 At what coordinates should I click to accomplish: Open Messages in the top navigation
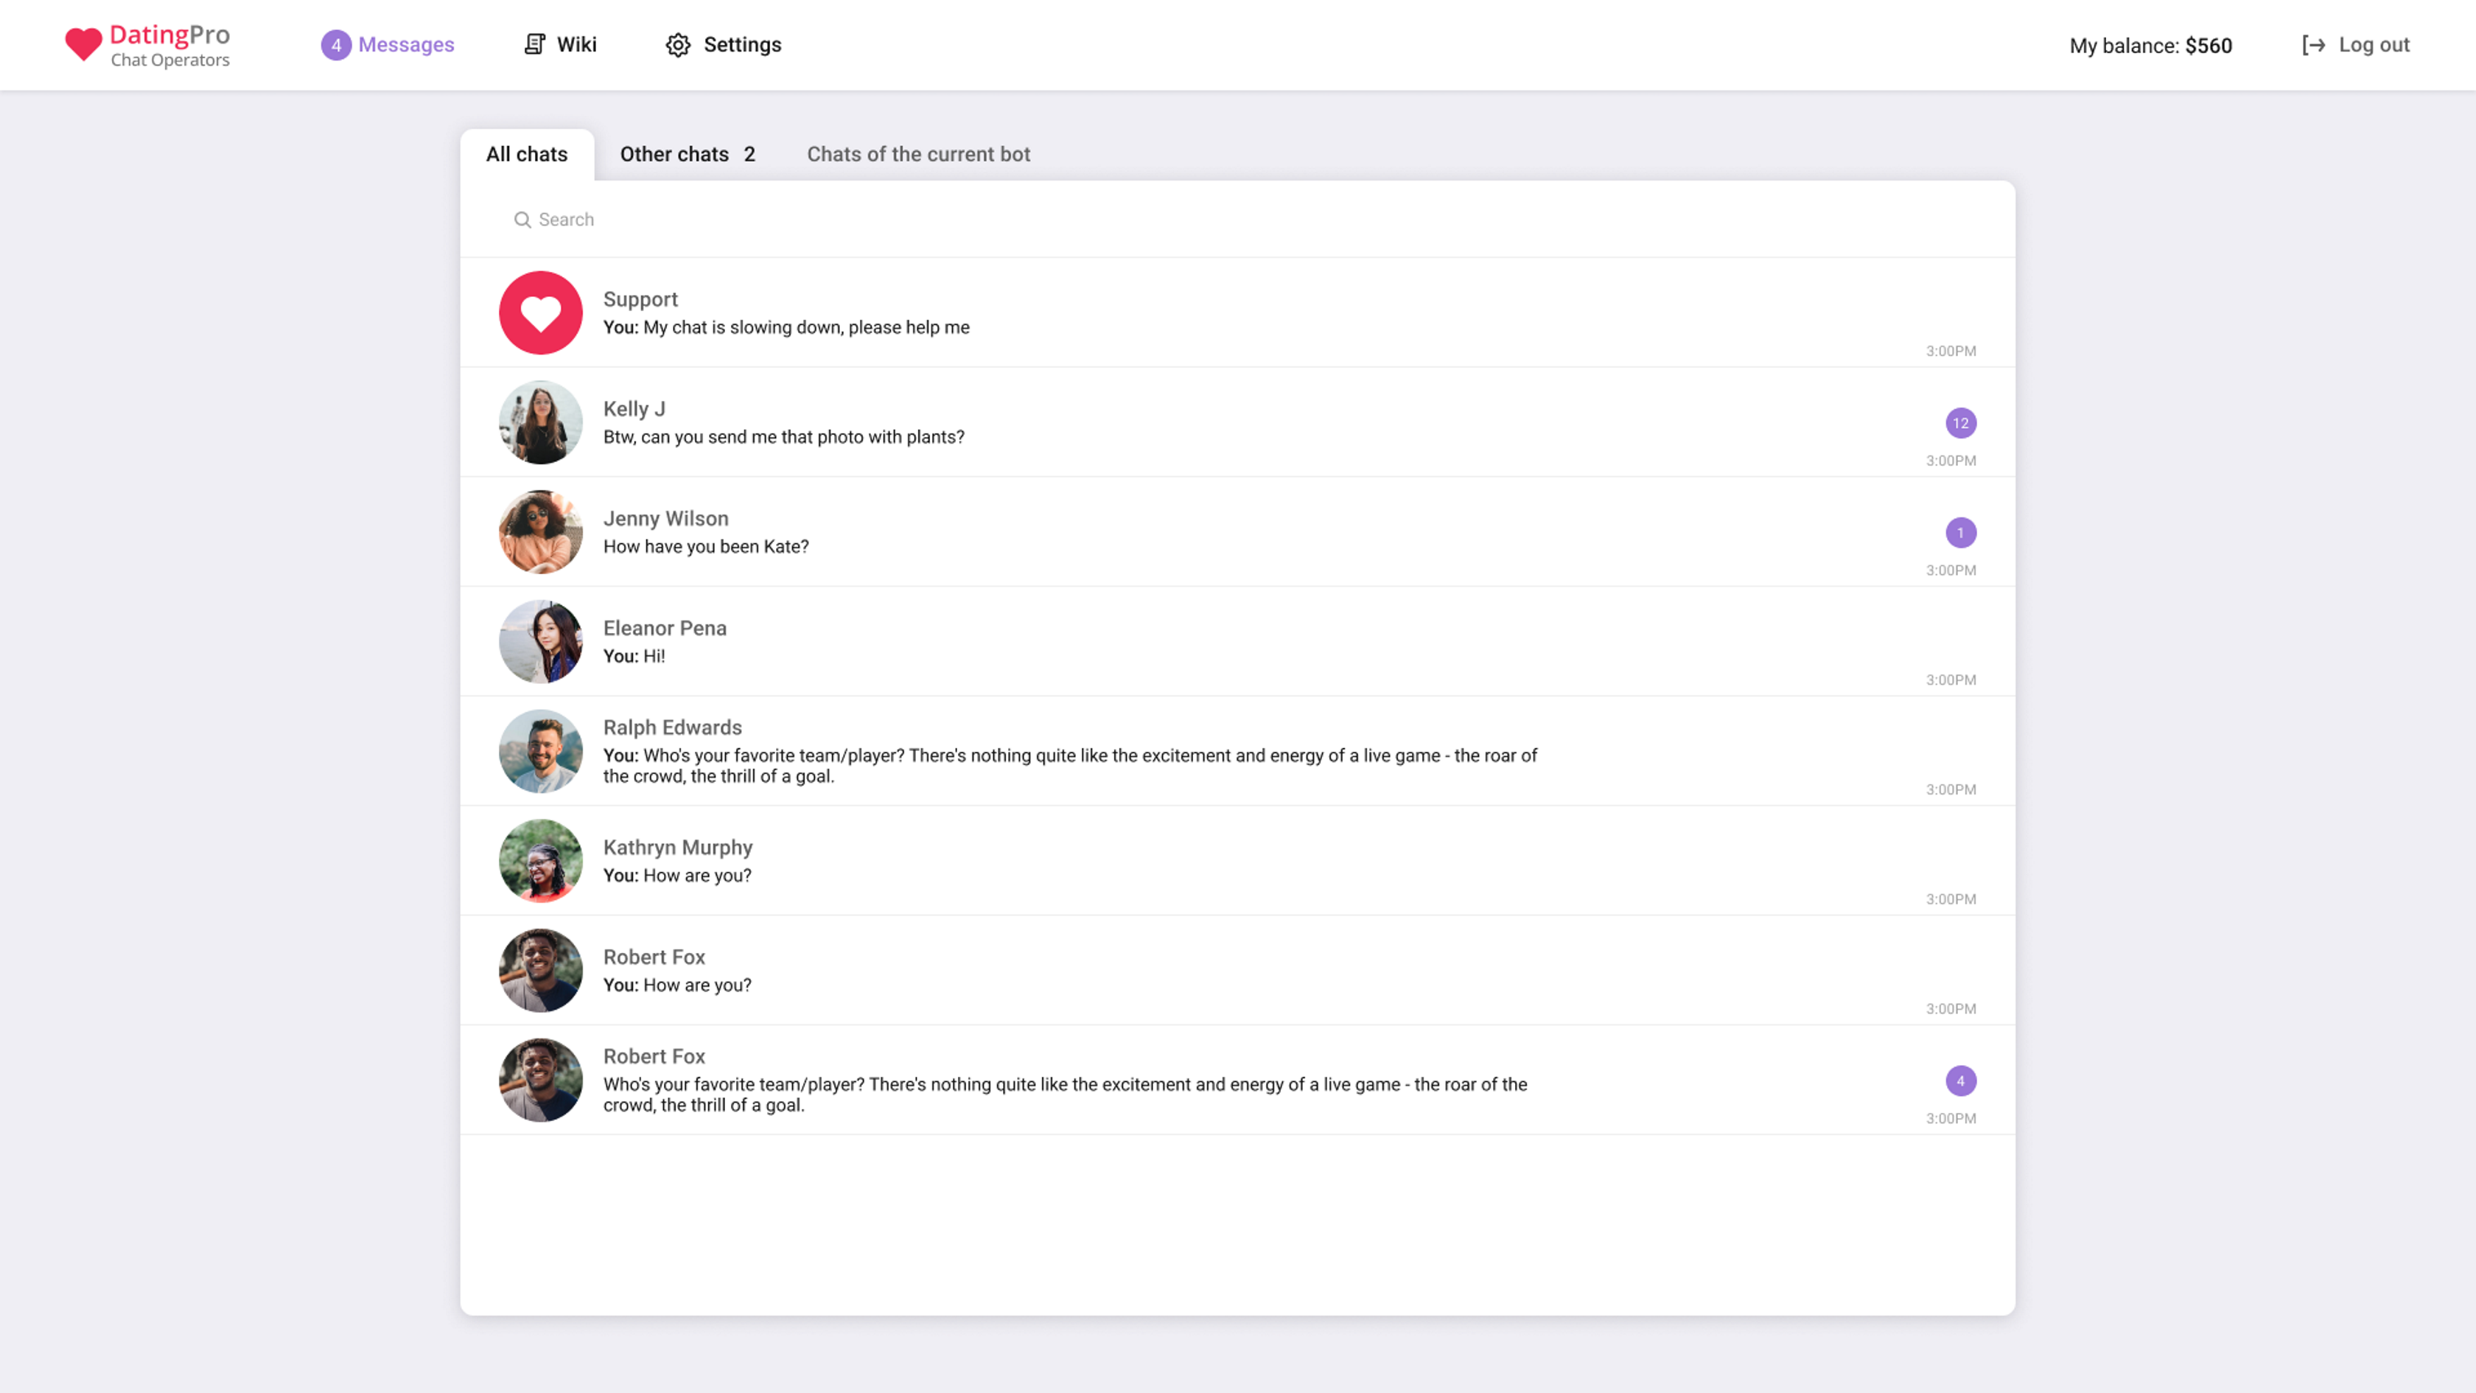(x=405, y=44)
